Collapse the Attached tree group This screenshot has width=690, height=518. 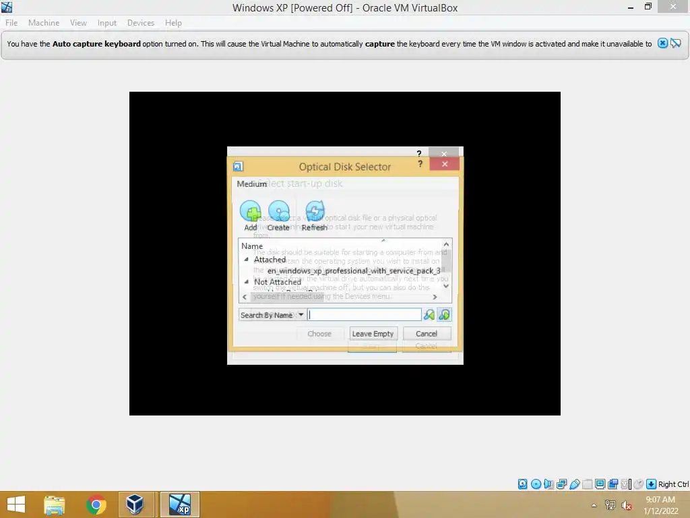[x=247, y=259]
